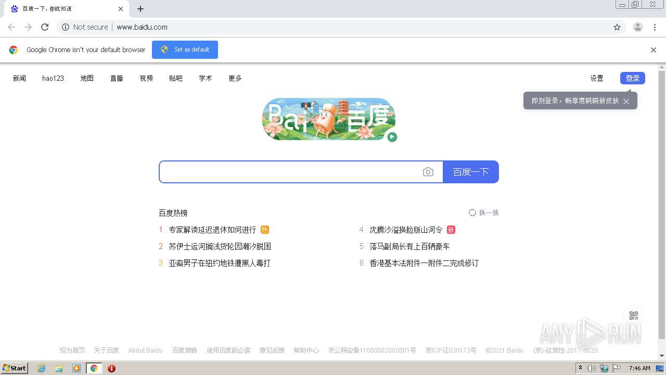
Task: Open the 地图 navigation link
Action: (x=87, y=78)
